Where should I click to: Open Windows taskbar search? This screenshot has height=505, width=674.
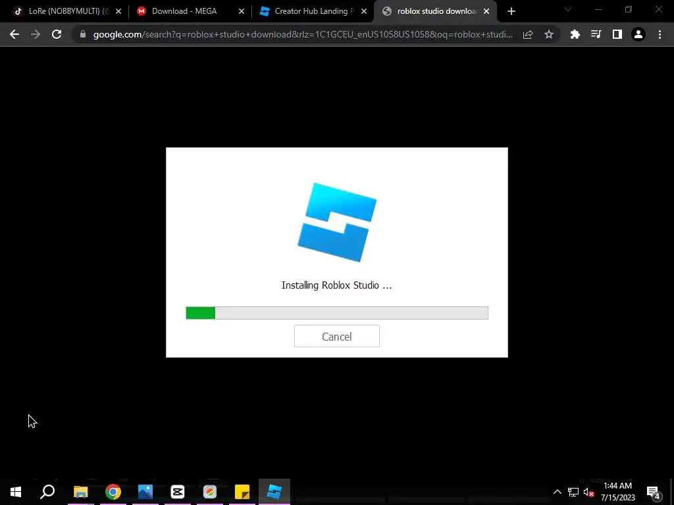(x=47, y=492)
